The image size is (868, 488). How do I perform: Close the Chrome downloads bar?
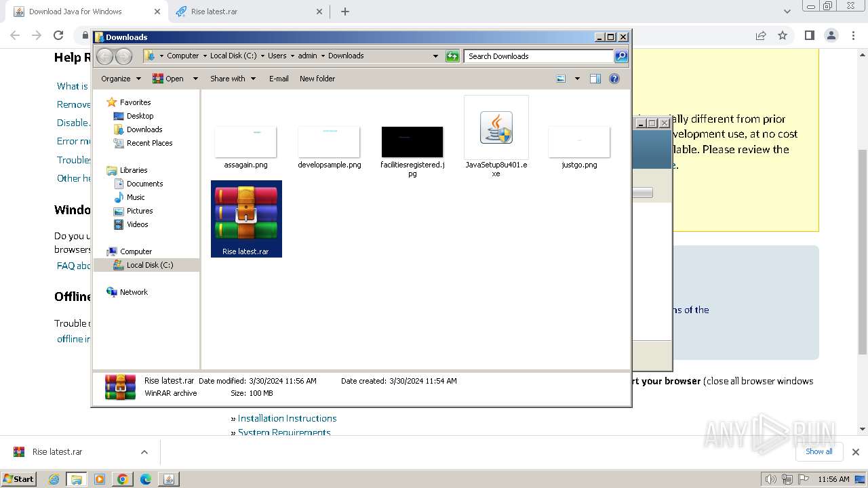(x=856, y=452)
